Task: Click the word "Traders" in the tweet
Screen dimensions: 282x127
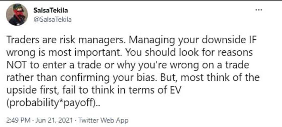Action: click(23, 40)
